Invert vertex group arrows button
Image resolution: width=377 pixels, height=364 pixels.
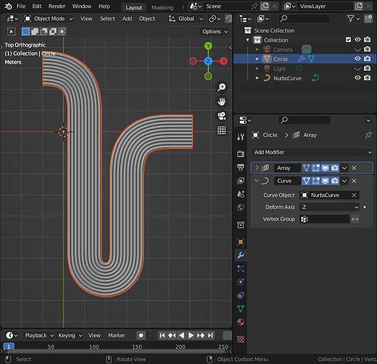click(355, 219)
